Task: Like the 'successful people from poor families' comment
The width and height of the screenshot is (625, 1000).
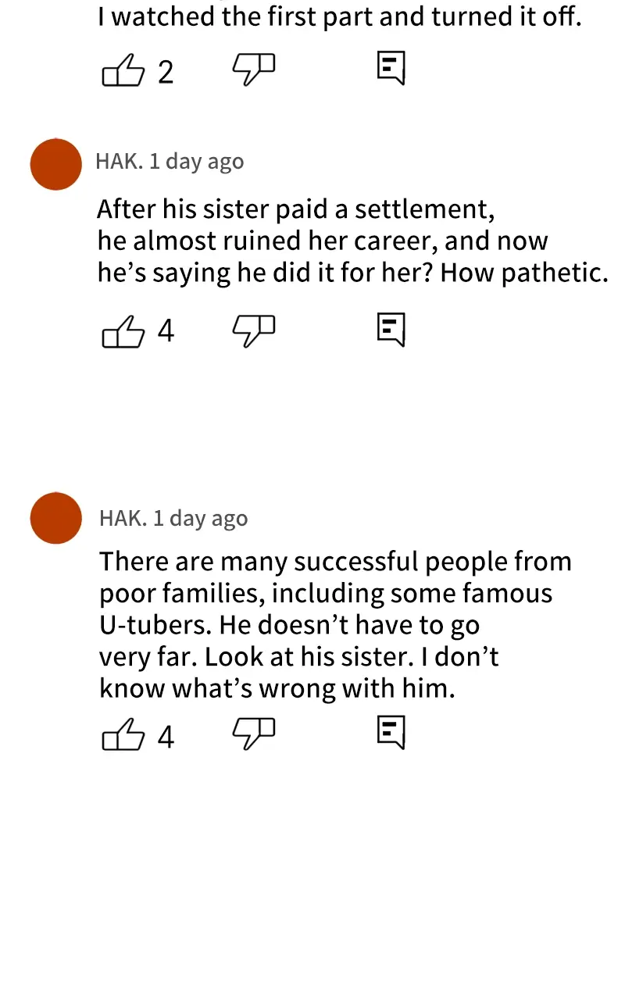Action: point(123,735)
